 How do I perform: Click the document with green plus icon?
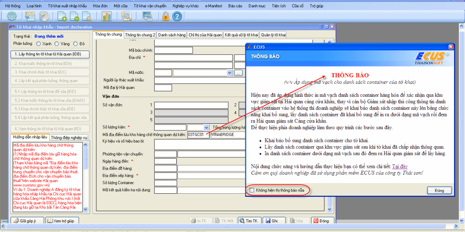click(x=62, y=16)
